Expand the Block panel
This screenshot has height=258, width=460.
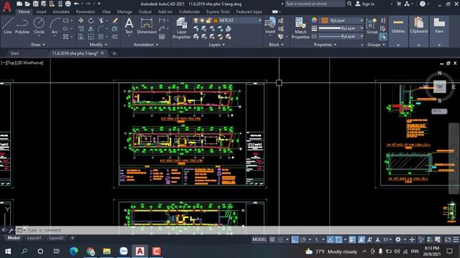(x=276, y=44)
